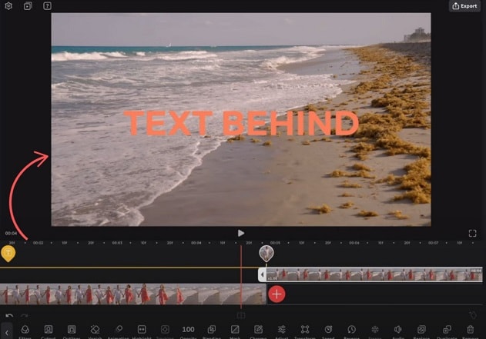The width and height of the screenshot is (486, 339).
Task: Open the Filters tool
Action: click(25, 331)
